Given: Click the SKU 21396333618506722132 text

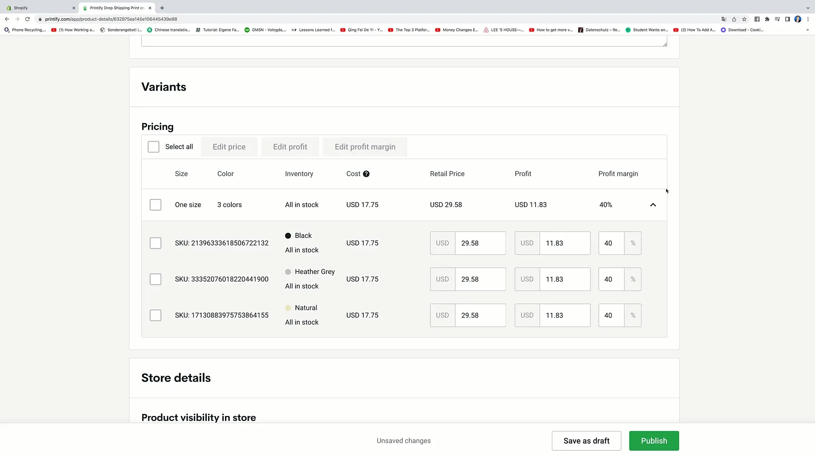Looking at the screenshot, I should point(222,243).
